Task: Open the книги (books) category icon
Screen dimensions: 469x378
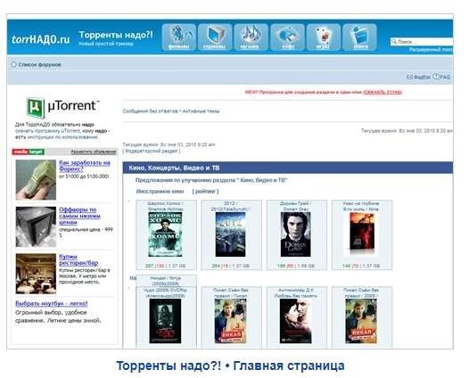Action: pos(360,37)
